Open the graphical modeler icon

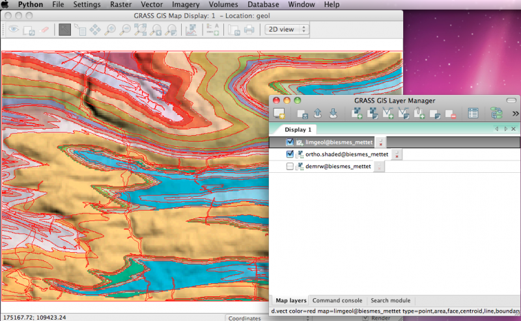[497, 114]
